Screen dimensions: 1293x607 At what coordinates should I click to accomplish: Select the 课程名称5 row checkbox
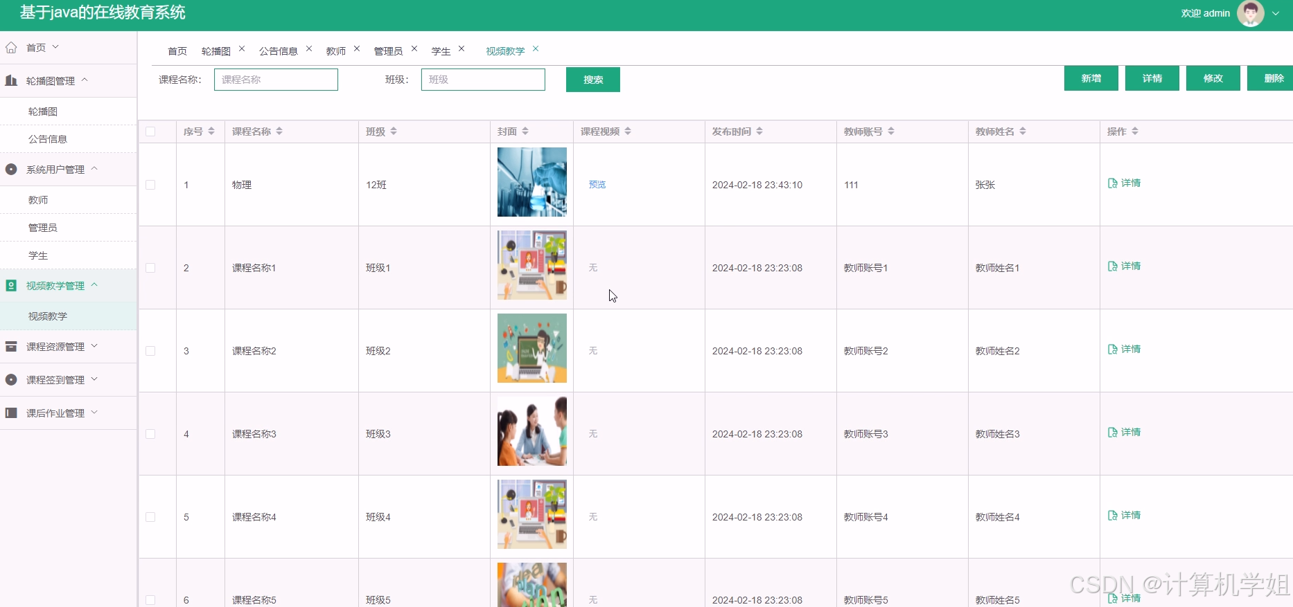click(150, 600)
